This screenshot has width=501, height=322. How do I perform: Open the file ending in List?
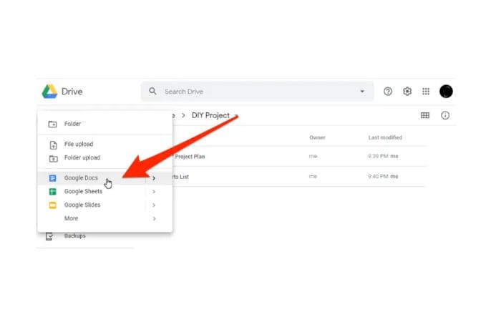[298, 176]
